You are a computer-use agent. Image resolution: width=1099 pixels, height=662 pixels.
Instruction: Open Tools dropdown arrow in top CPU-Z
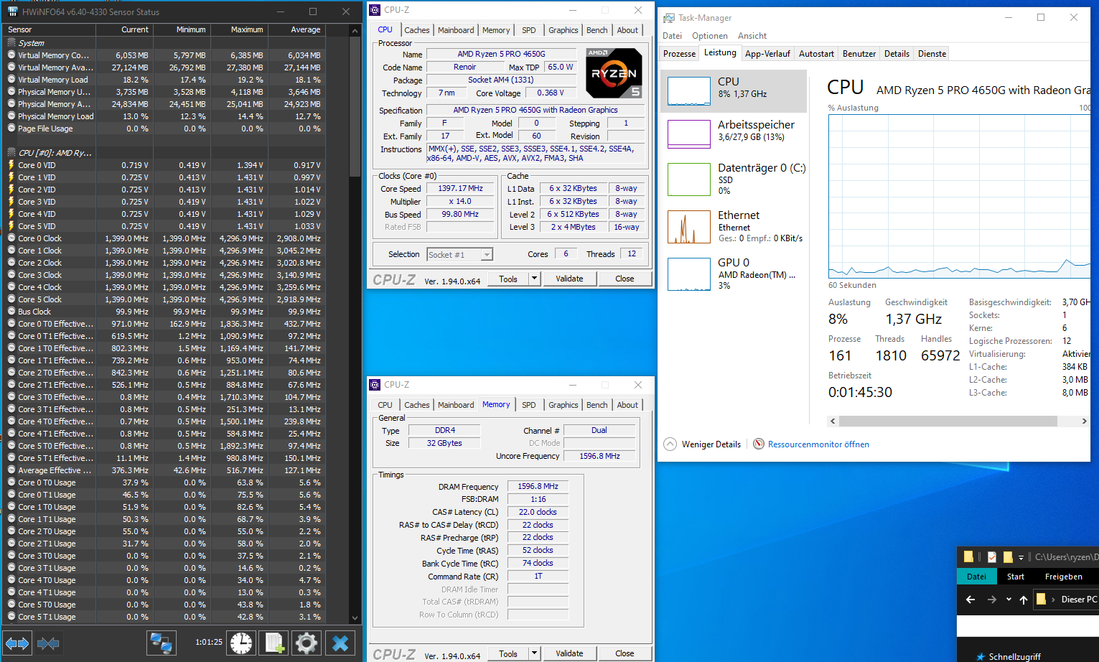[534, 279]
